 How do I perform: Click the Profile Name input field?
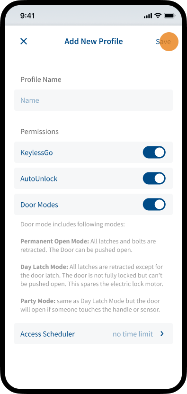[94, 100]
